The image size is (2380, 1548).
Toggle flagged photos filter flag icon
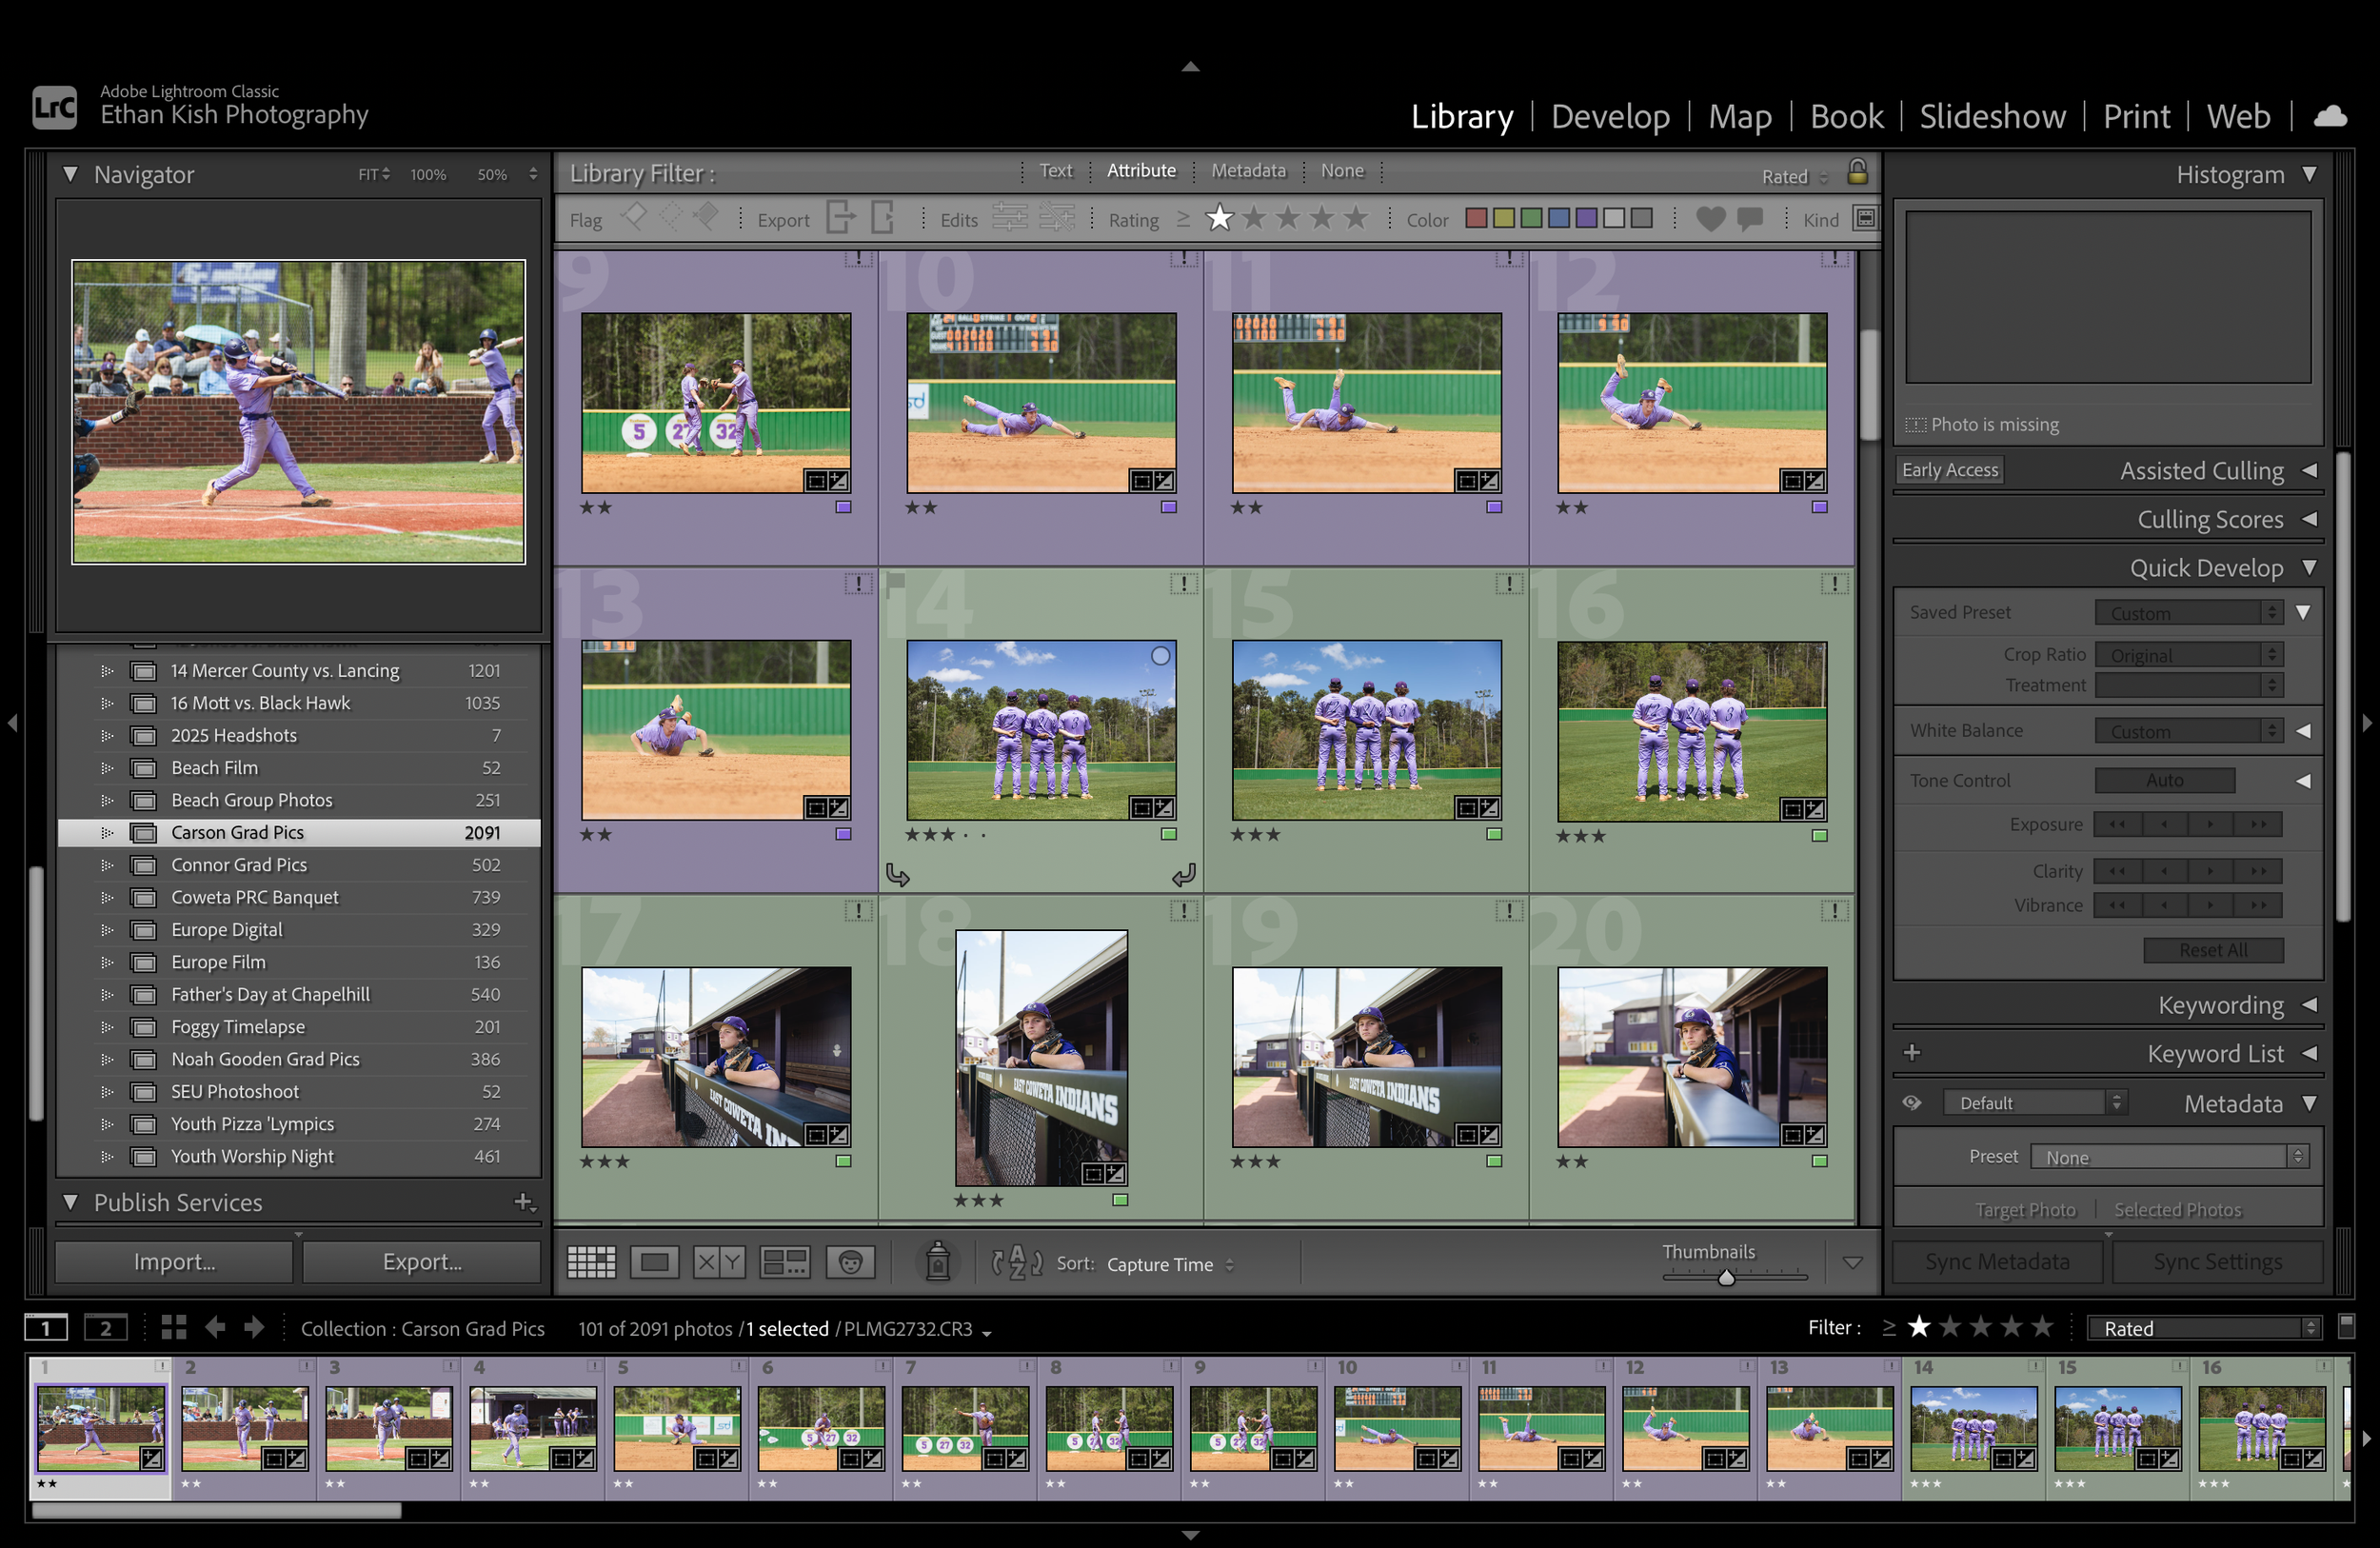[x=633, y=218]
